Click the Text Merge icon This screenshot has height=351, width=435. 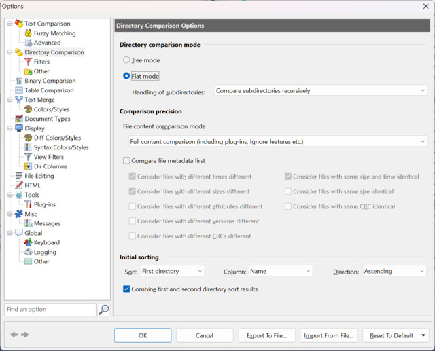pyautogui.click(x=19, y=100)
